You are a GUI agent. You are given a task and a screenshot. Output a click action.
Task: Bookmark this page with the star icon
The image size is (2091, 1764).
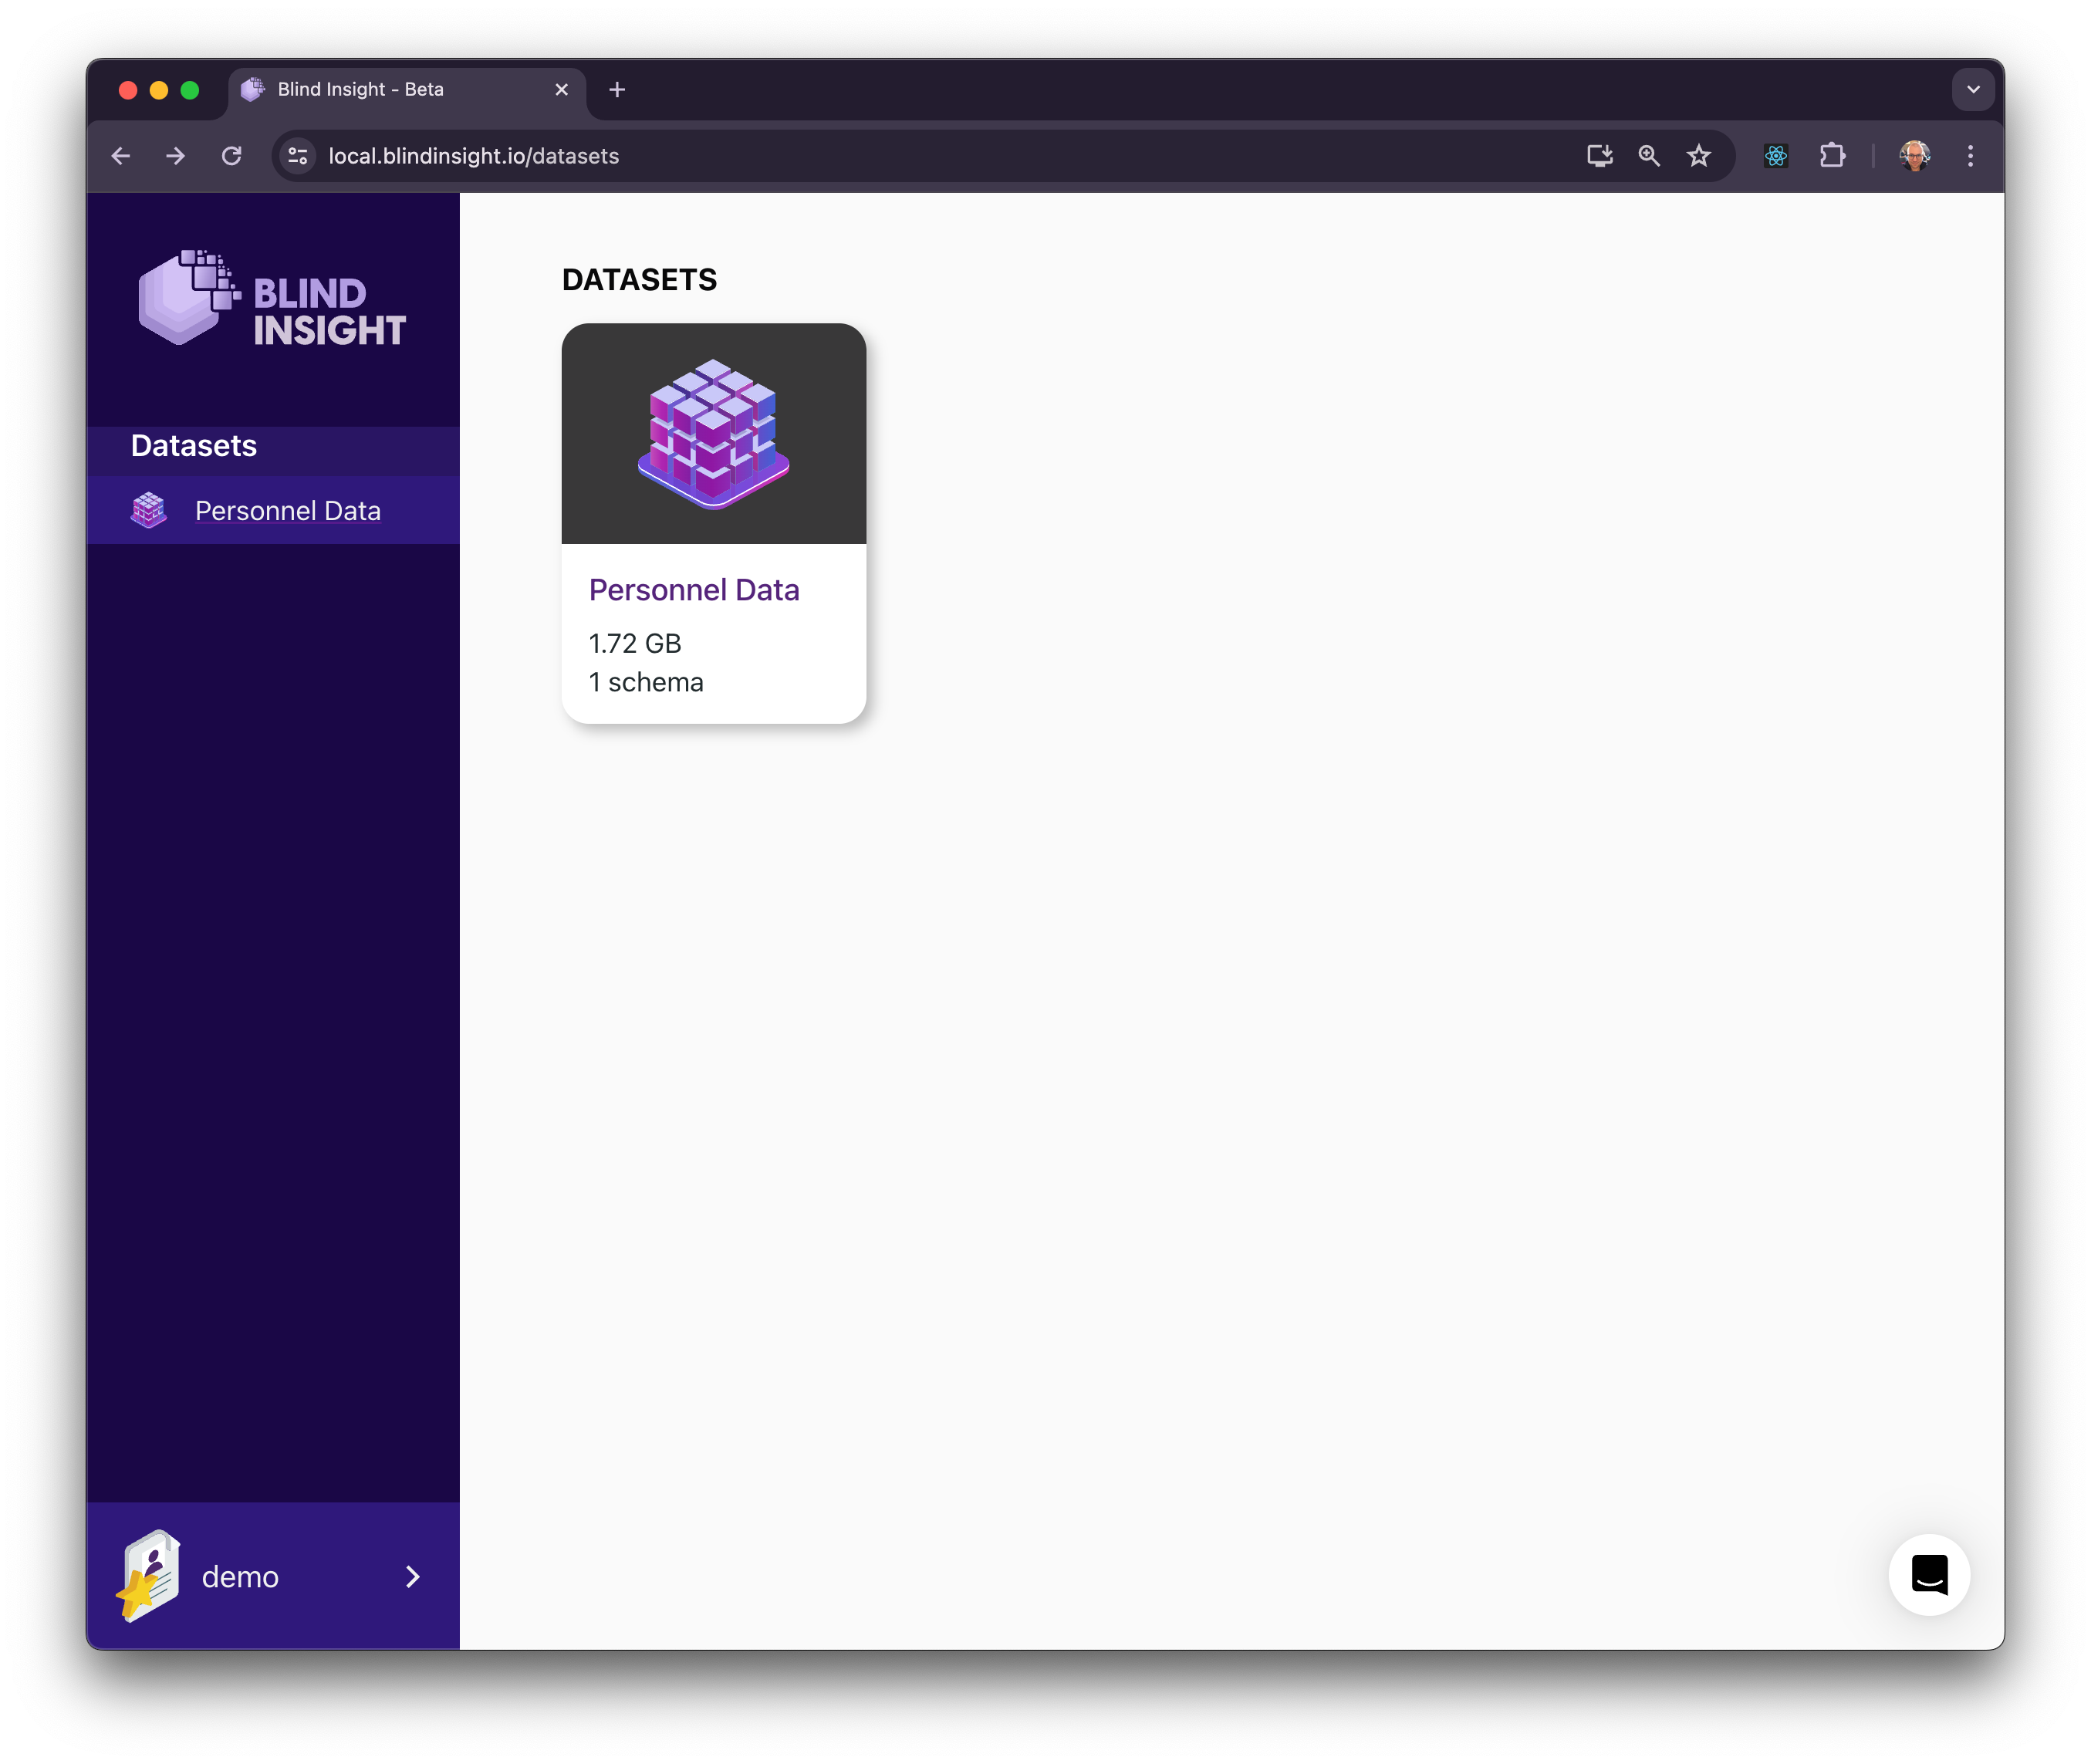pyautogui.click(x=1698, y=156)
